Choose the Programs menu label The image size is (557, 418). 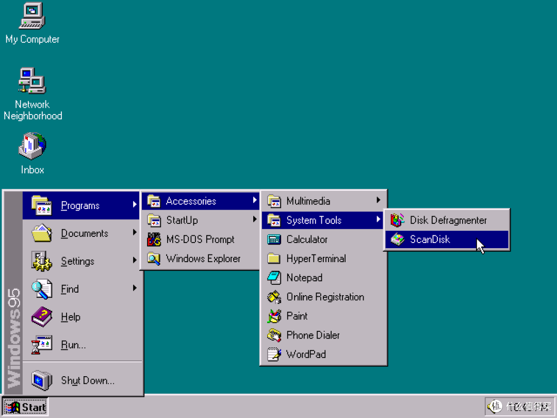pyautogui.click(x=80, y=206)
